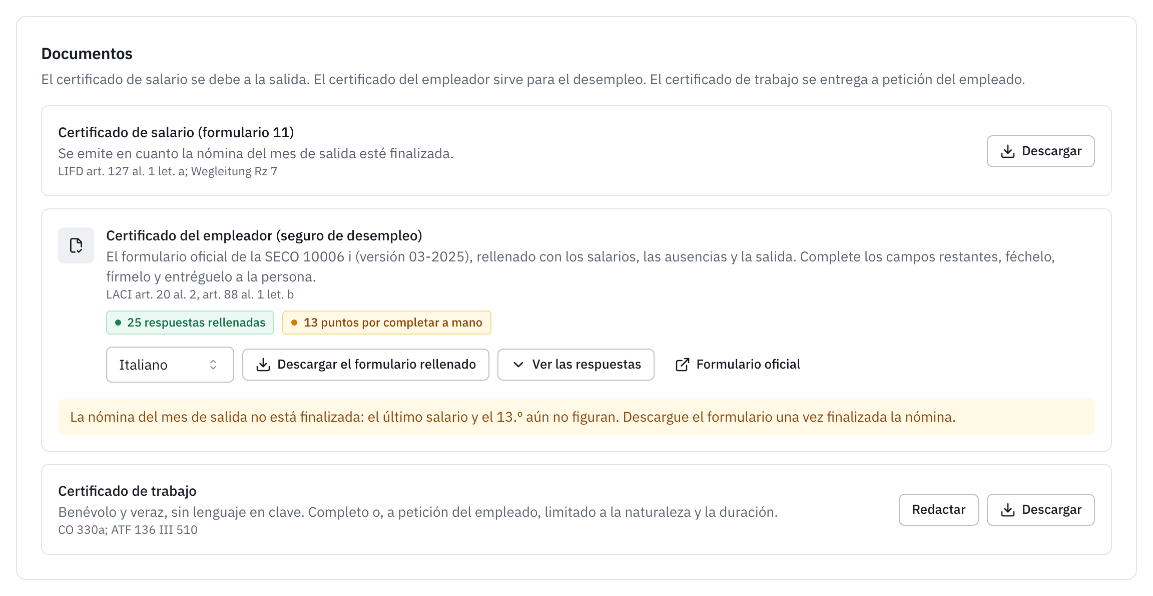Open the Formulario oficial link
Screen dimensions: 1153x596
point(738,365)
